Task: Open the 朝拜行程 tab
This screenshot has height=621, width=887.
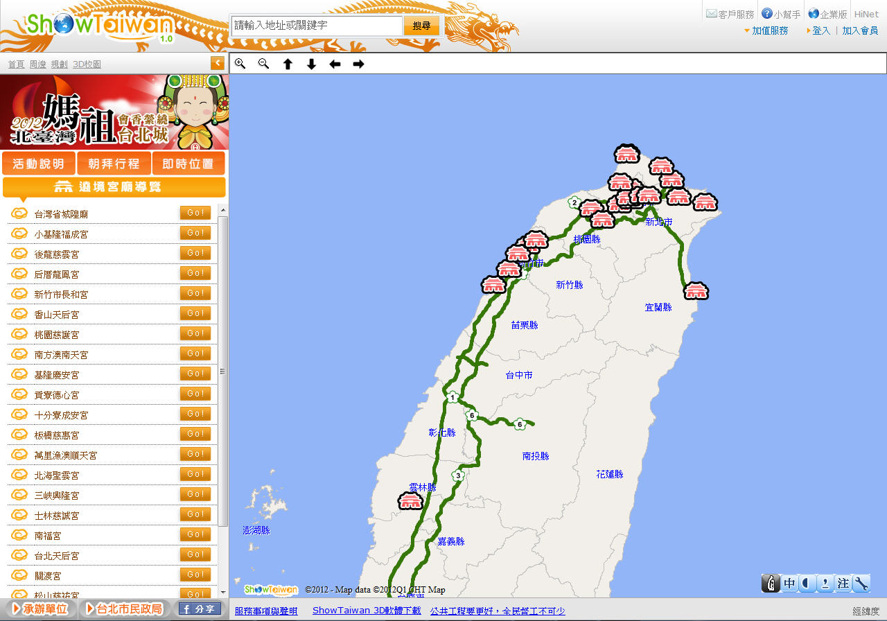Action: tap(114, 164)
